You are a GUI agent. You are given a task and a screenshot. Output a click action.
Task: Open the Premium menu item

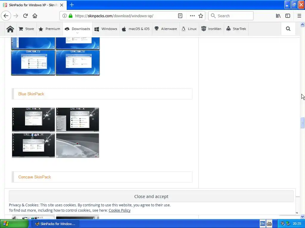point(49,29)
